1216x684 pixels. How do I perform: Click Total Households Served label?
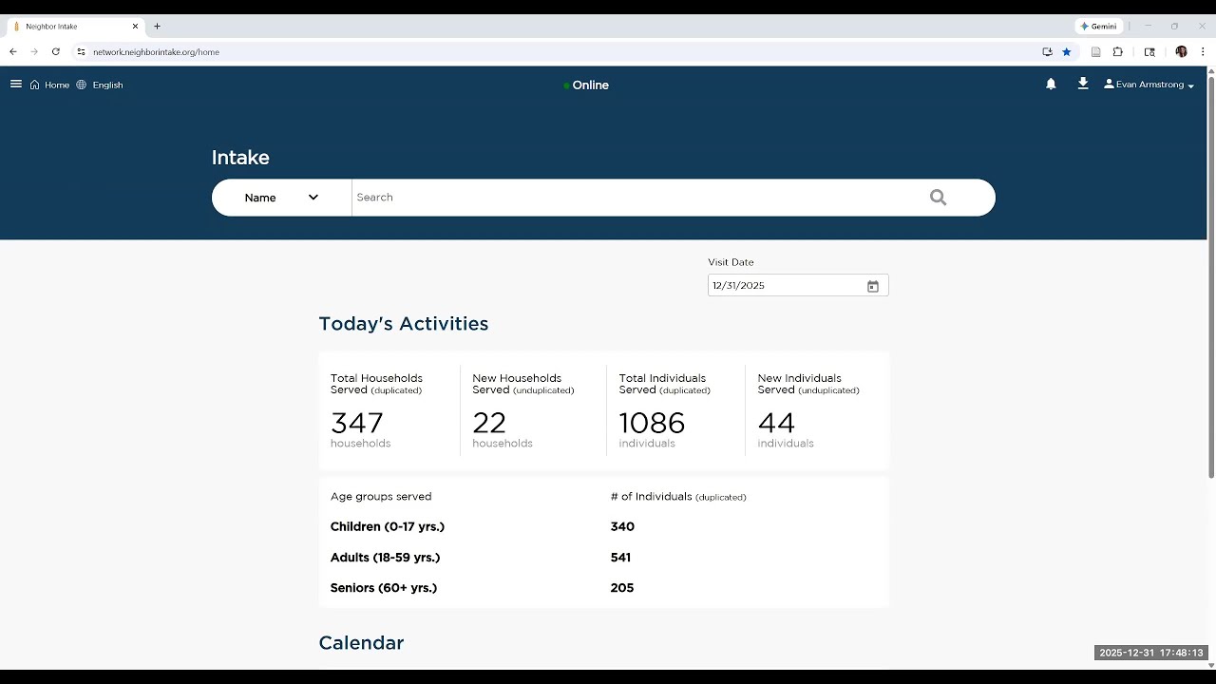[x=377, y=384]
